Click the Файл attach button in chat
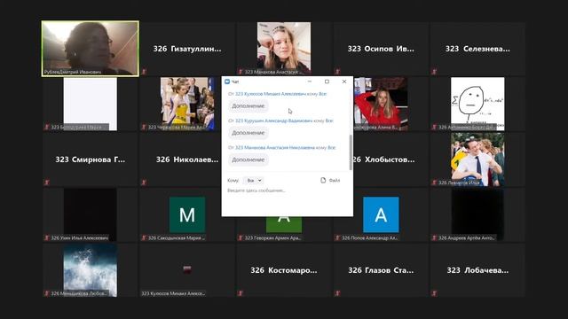568x319 pixels. [x=330, y=180]
